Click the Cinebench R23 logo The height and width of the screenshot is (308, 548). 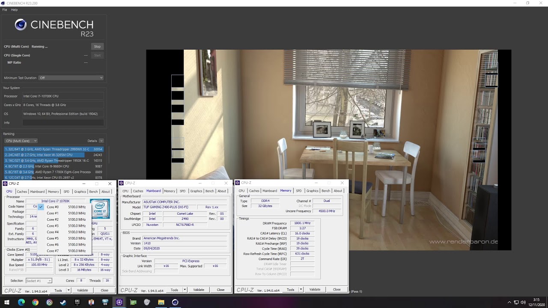54,27
